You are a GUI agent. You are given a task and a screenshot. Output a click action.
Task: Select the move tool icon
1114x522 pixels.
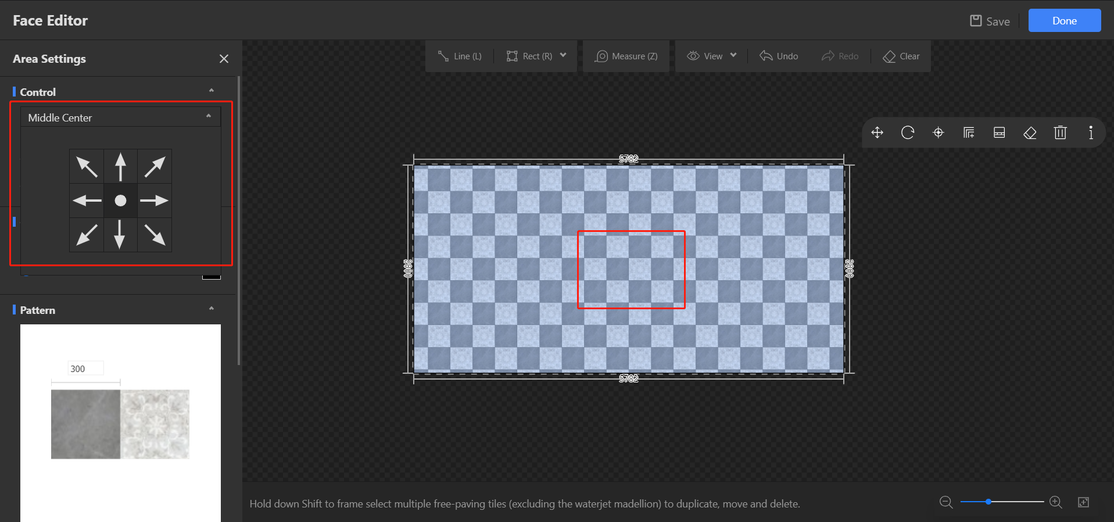pos(877,133)
